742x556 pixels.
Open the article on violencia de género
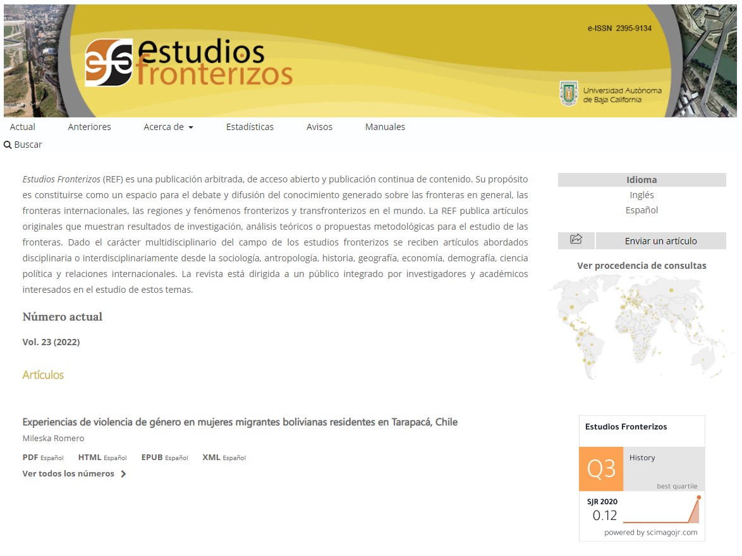[x=240, y=422]
